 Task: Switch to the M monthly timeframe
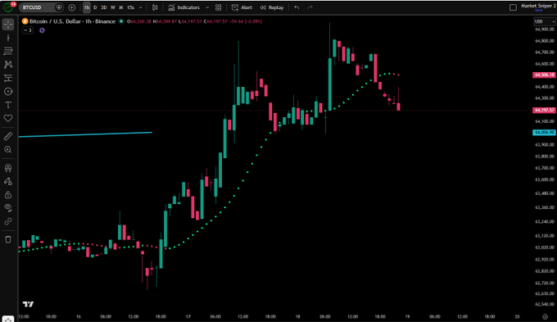(120, 7)
